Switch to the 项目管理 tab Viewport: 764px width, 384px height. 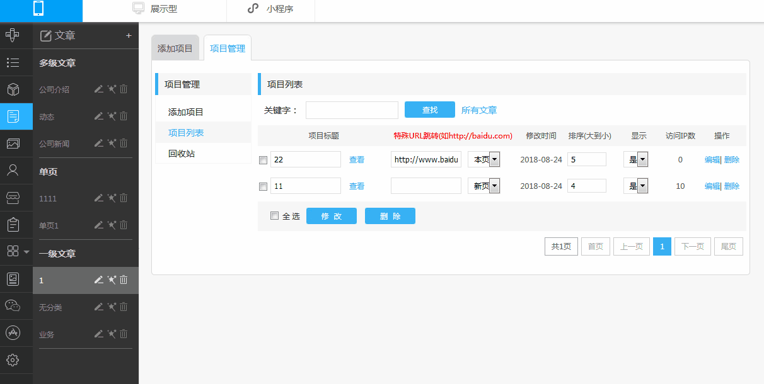228,48
